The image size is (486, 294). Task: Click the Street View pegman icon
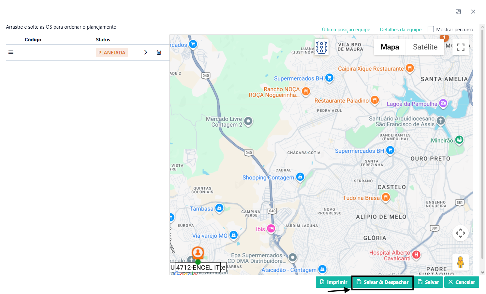(x=460, y=262)
